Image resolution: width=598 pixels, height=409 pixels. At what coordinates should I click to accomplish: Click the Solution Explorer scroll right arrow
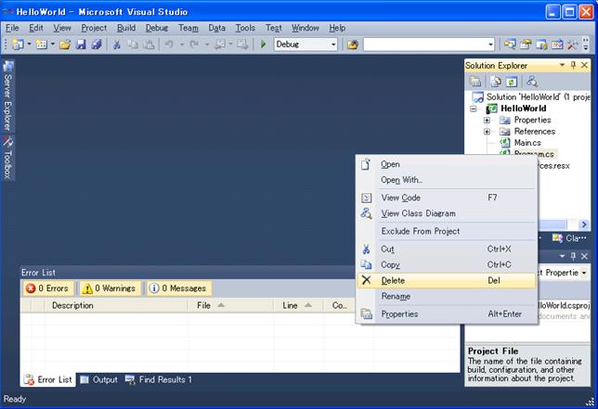click(x=583, y=224)
